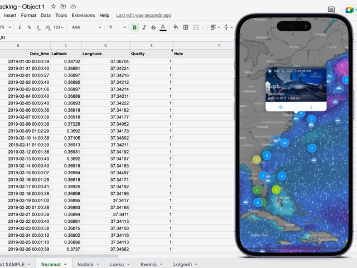The image size is (357, 268).
Task: Open horizontal align dropdown
Action: click(215, 27)
